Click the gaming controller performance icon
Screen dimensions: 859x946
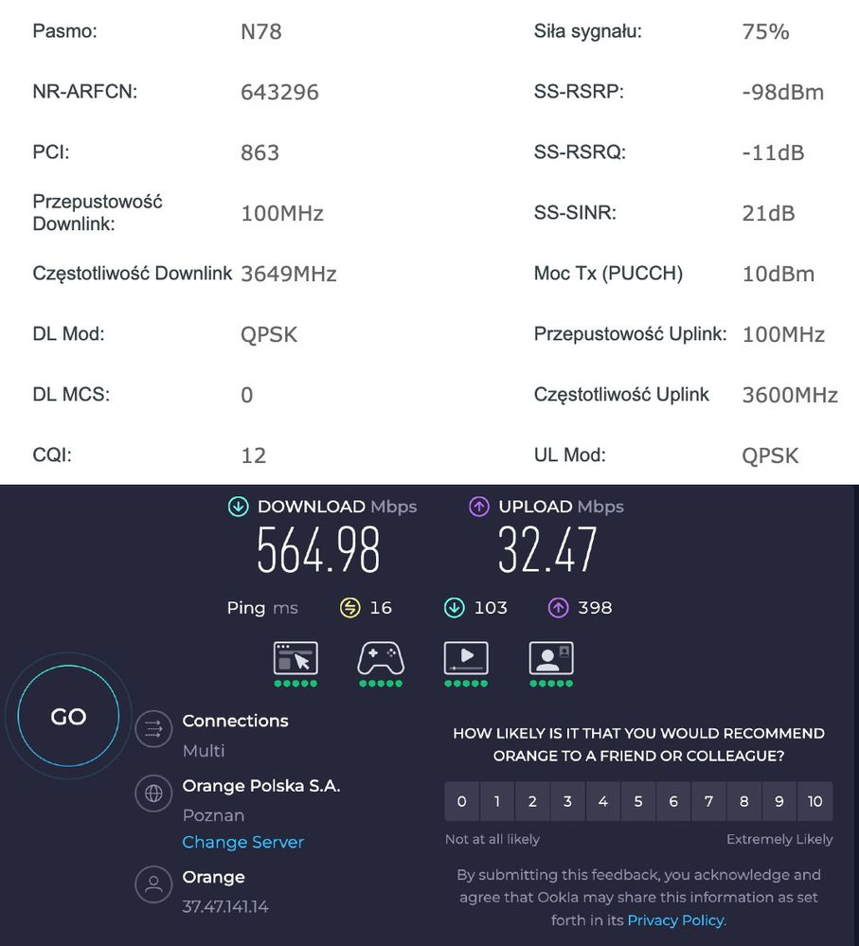(381, 658)
